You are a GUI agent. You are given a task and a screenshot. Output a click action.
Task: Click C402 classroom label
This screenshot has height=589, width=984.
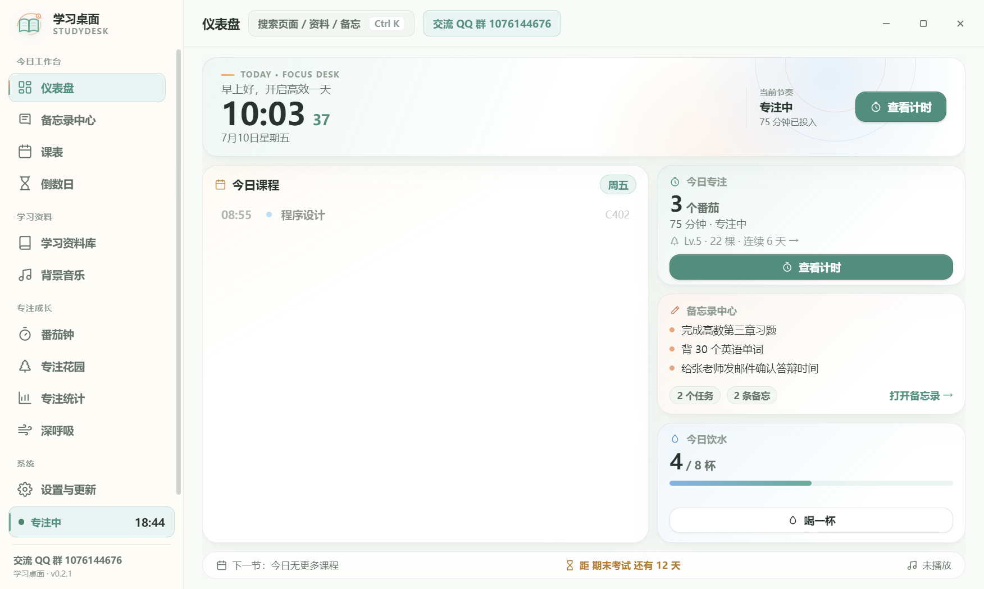click(x=617, y=214)
